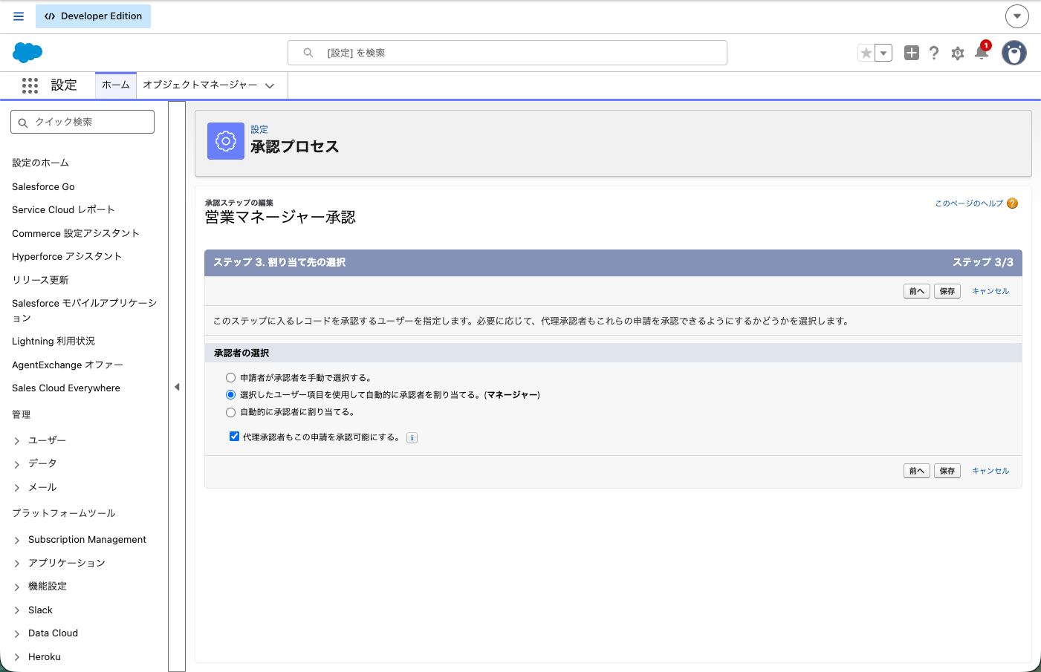Click the 設定 breadcrumb link

259,129
